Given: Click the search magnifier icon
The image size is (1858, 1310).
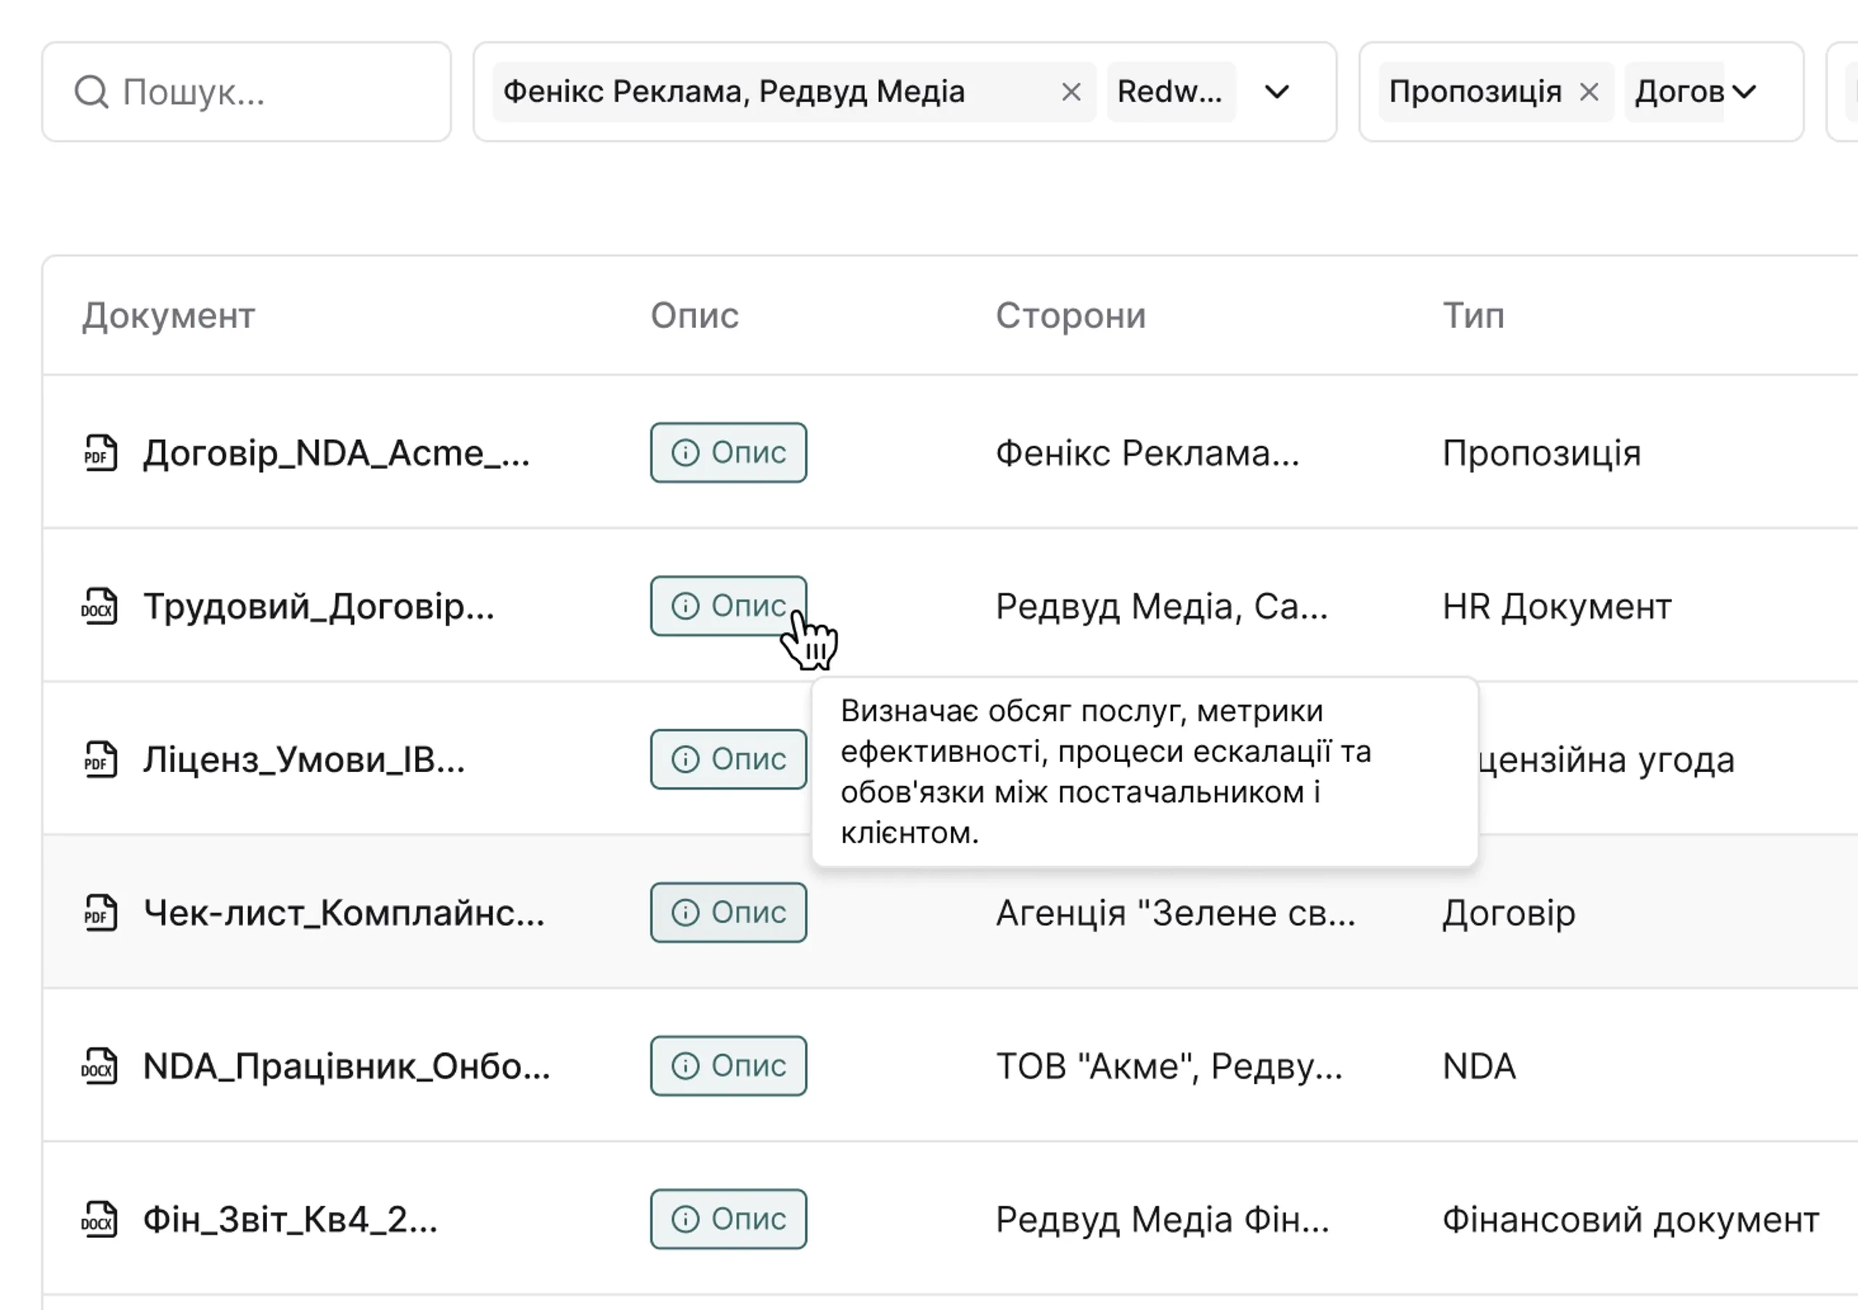Looking at the screenshot, I should 91,92.
